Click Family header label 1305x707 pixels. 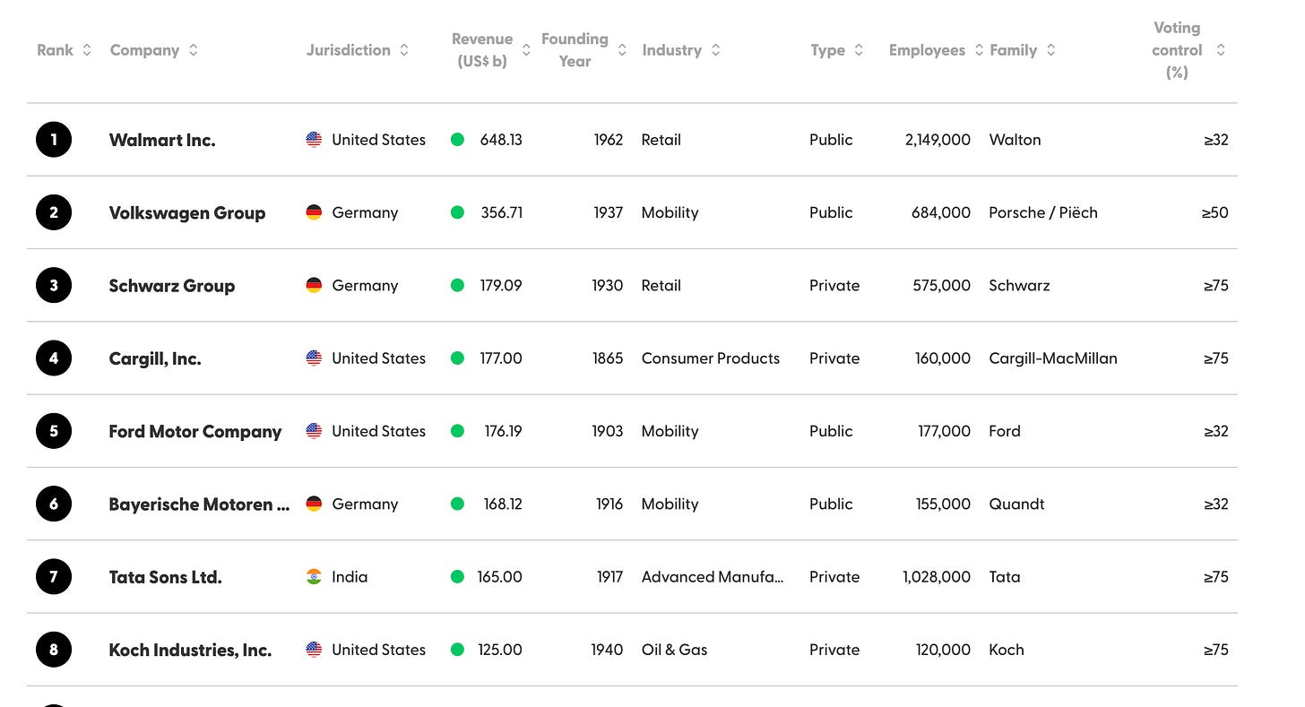click(1014, 50)
